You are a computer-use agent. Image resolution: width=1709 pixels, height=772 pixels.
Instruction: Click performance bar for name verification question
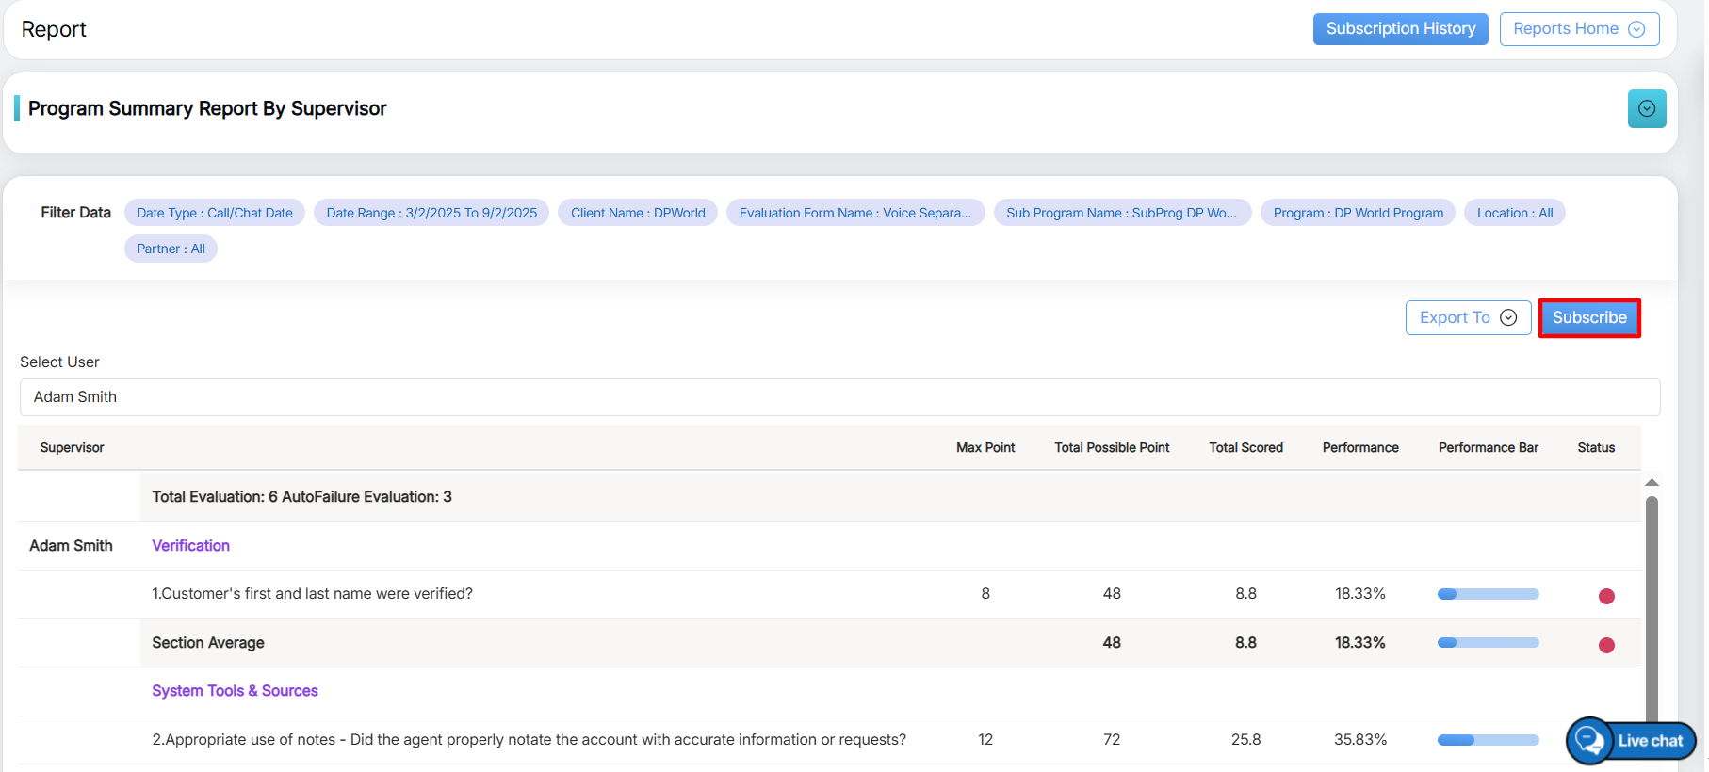[1488, 594]
